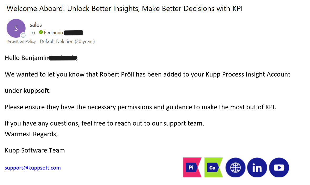Select the sender name sales
The image size is (310, 185).
[36, 25]
